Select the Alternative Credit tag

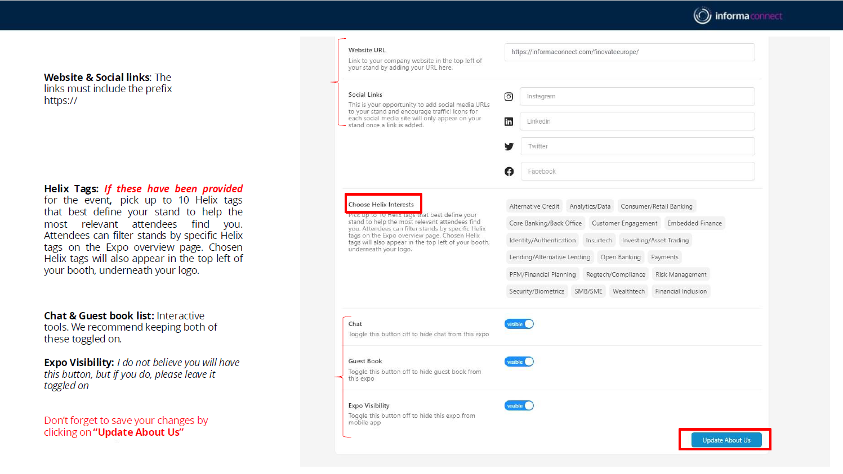click(534, 206)
